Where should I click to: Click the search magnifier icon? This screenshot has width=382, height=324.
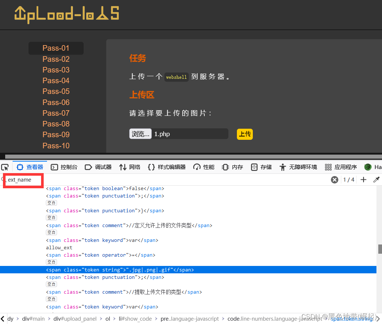coord(3,180)
